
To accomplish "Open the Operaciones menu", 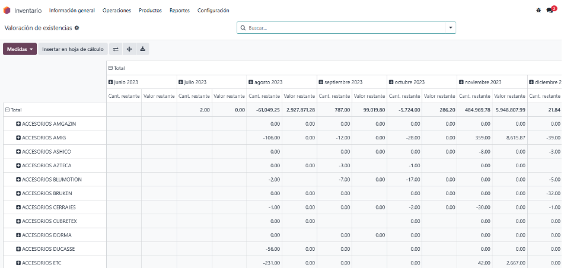I will click(117, 11).
